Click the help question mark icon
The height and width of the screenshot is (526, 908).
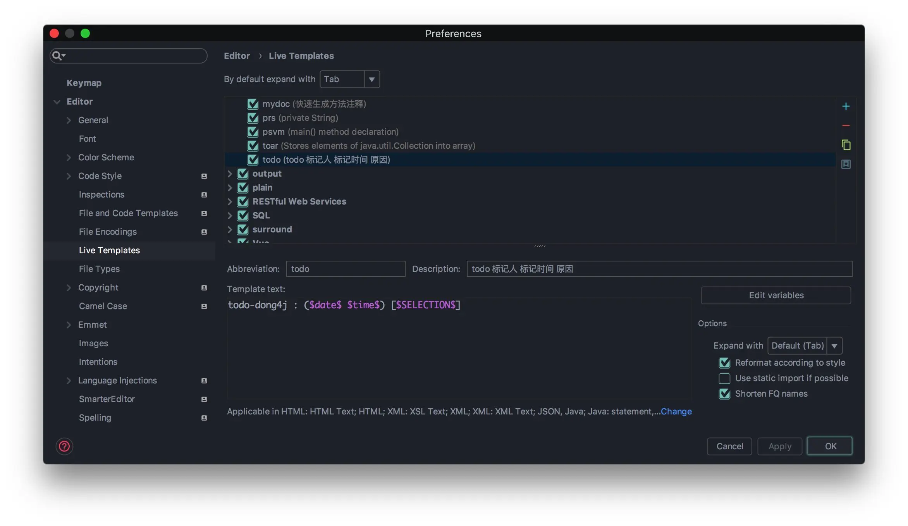coord(64,446)
